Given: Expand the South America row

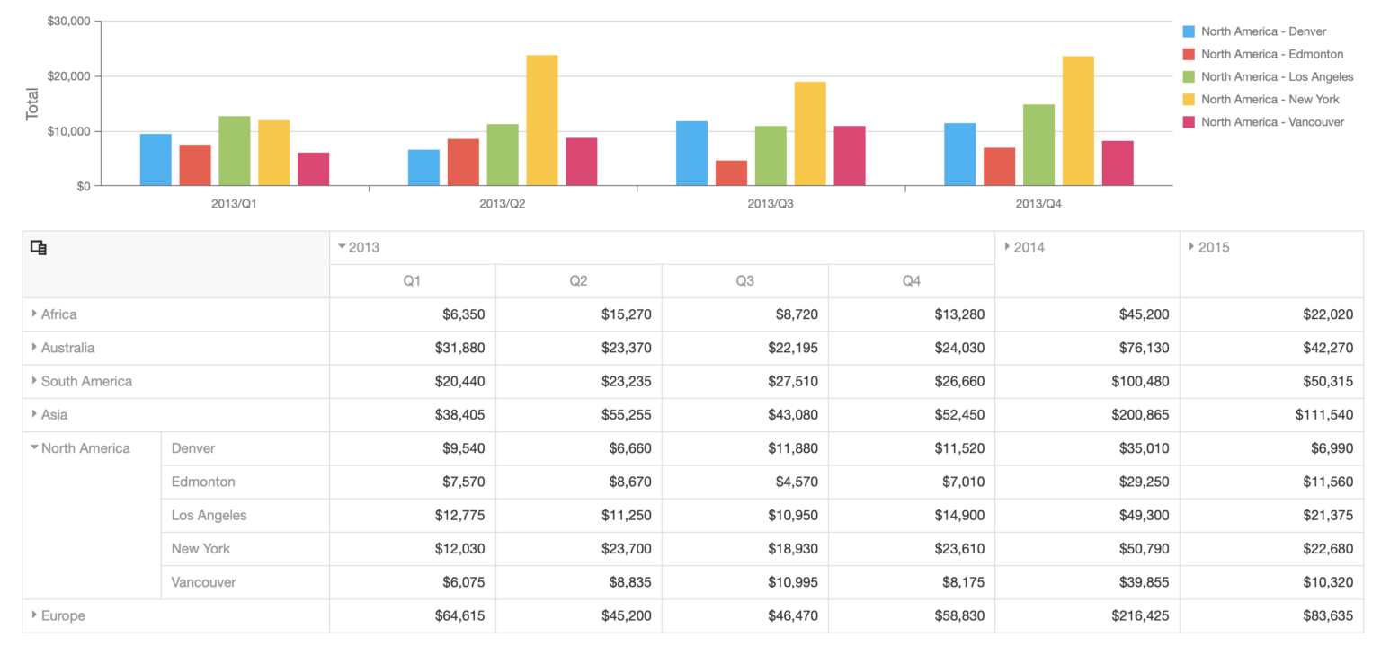Looking at the screenshot, I should (34, 380).
